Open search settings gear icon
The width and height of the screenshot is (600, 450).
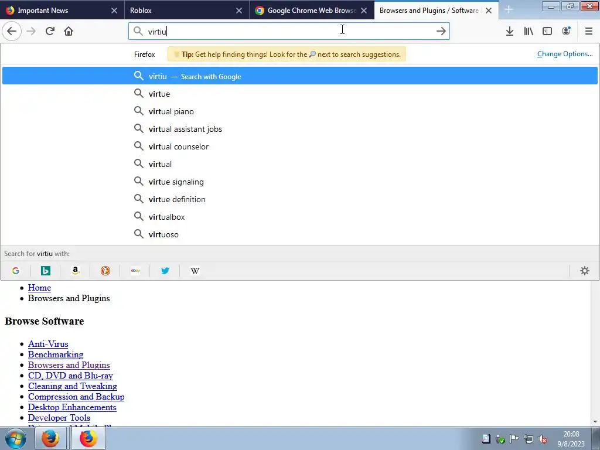point(584,271)
